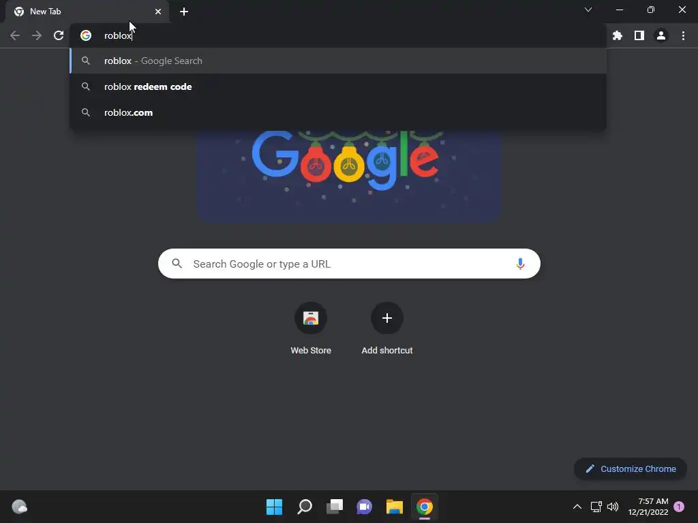Click the Chrome icon on the taskbar
The height and width of the screenshot is (523, 698).
(425, 507)
